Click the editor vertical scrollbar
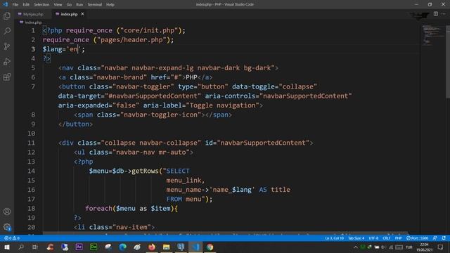 coord(448,62)
